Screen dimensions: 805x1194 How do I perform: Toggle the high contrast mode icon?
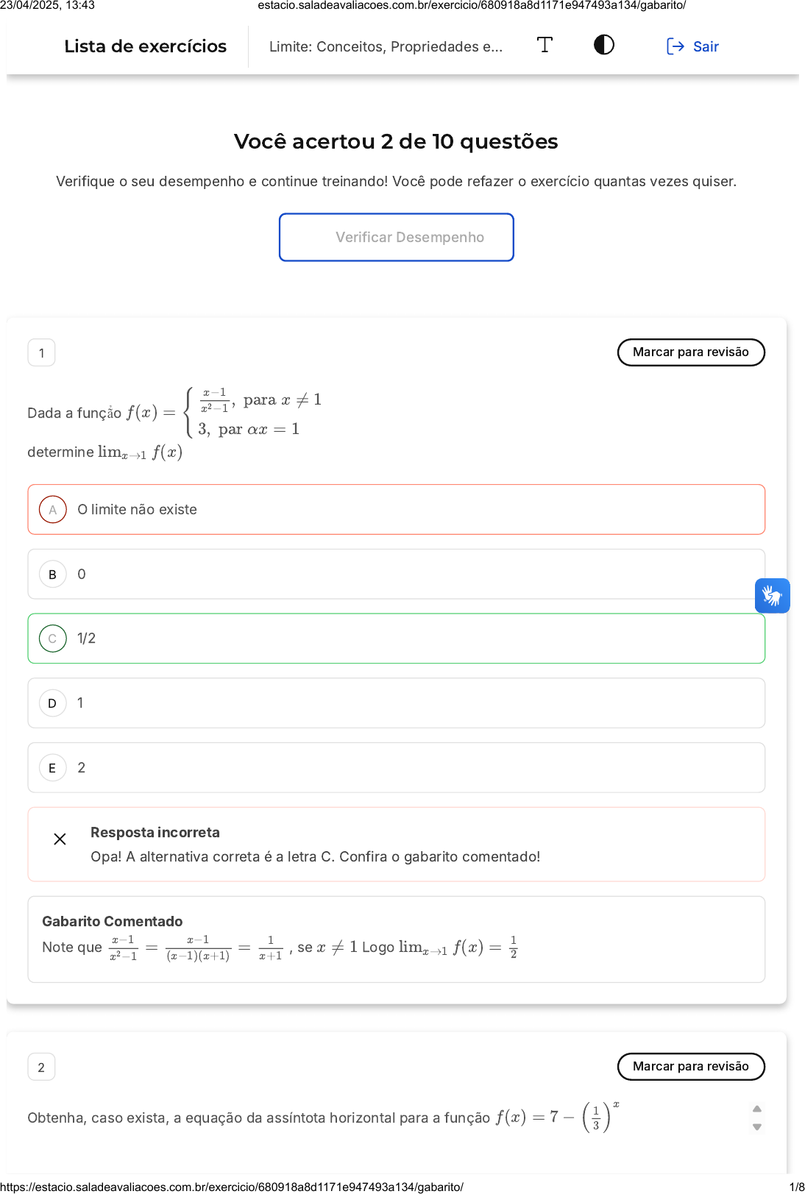604,45
